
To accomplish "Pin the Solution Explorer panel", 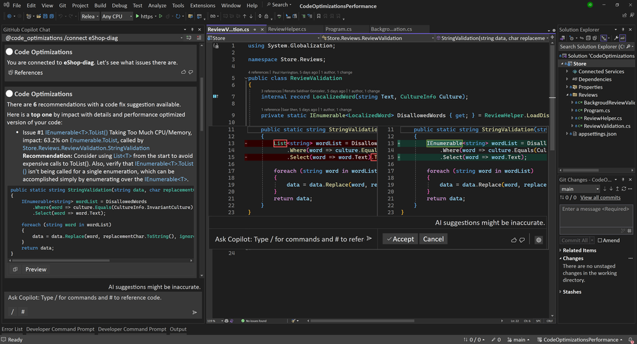I will point(623,29).
